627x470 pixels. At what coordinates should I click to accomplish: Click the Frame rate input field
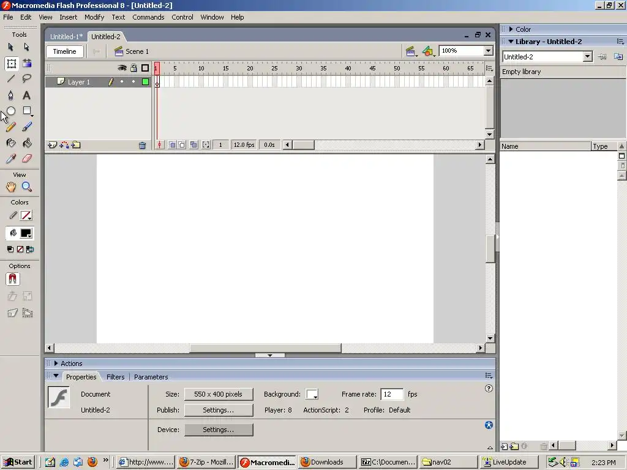point(392,394)
